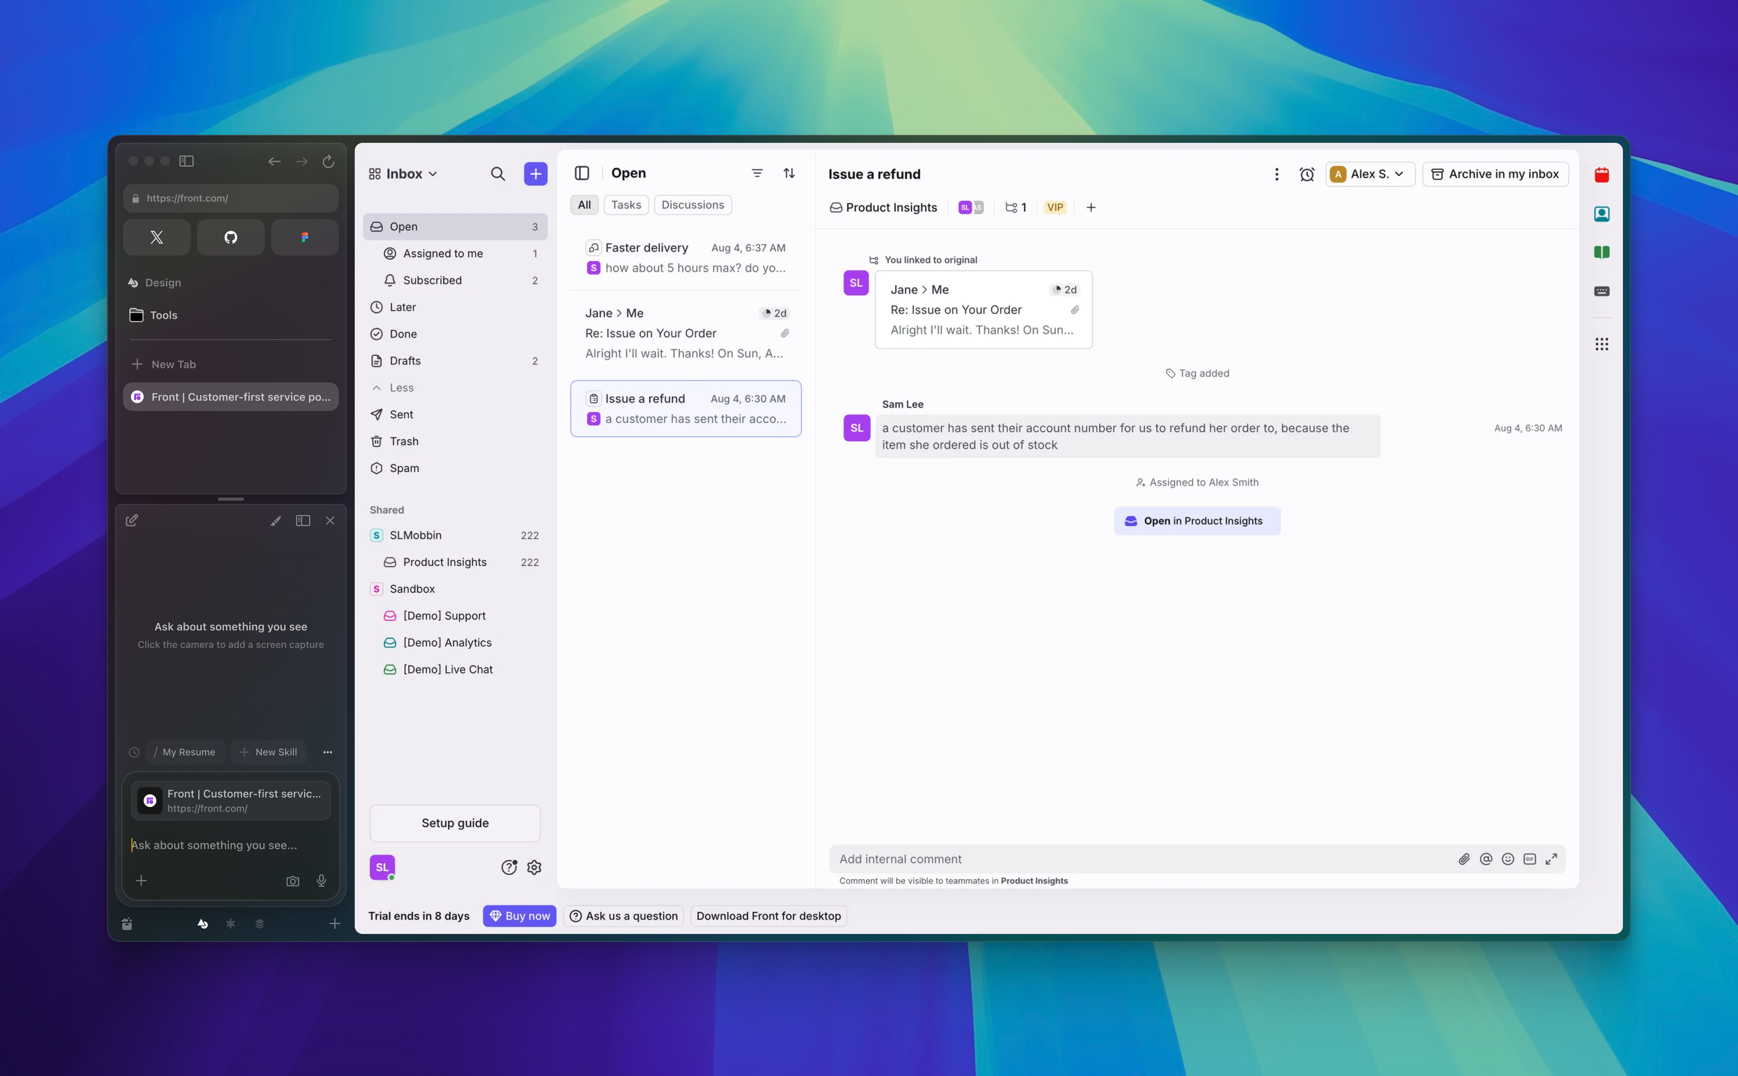This screenshot has width=1738, height=1076.
Task: Collapse the list with Less
Action: point(455,388)
